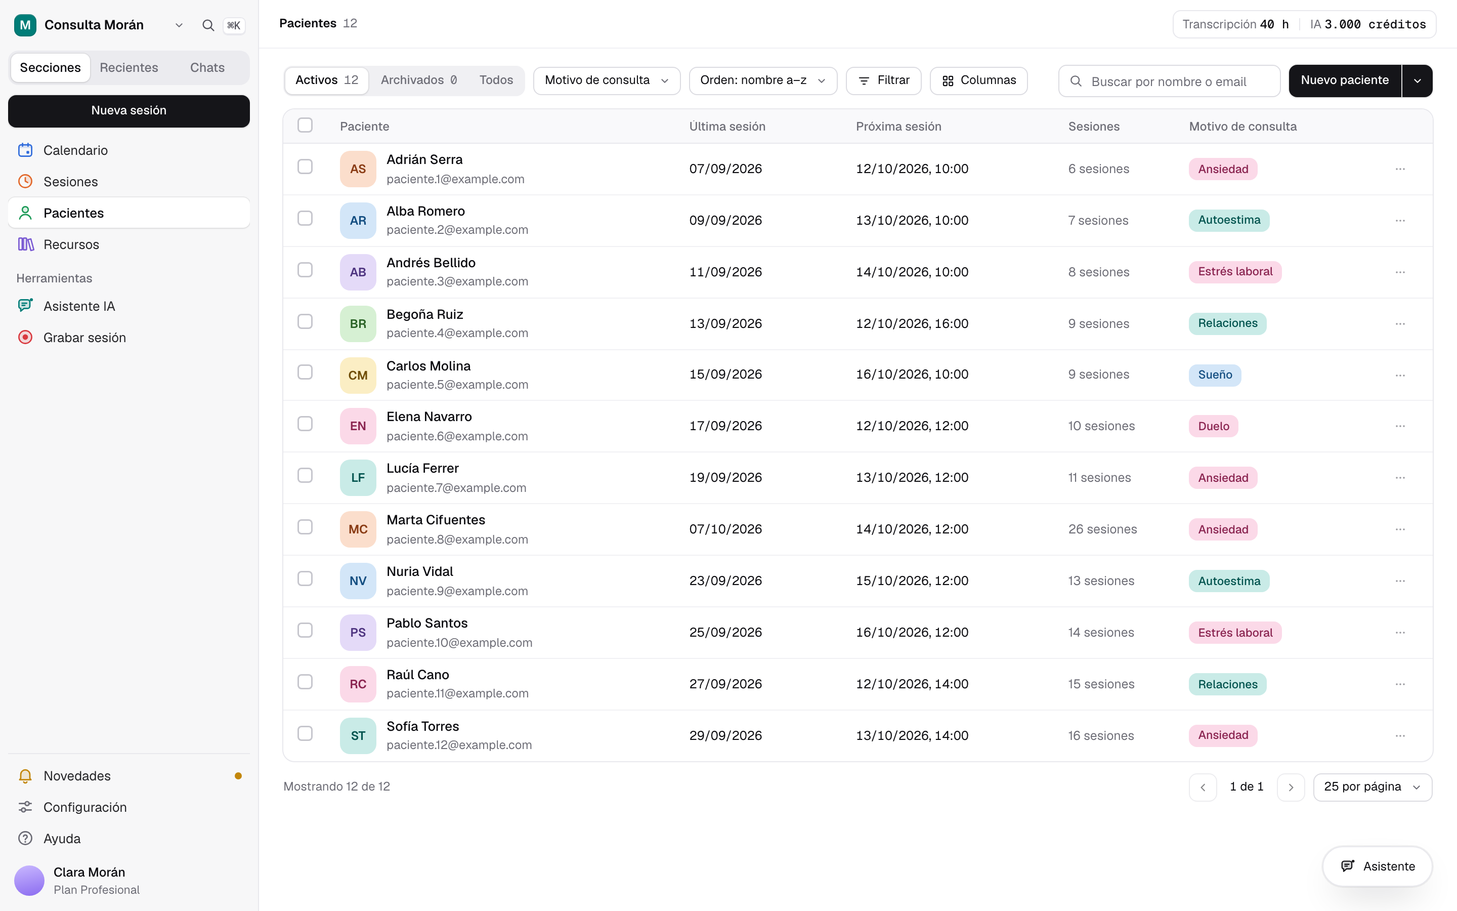The height and width of the screenshot is (911, 1457).
Task: Click the Nuevo paciente button
Action: [1344, 81]
